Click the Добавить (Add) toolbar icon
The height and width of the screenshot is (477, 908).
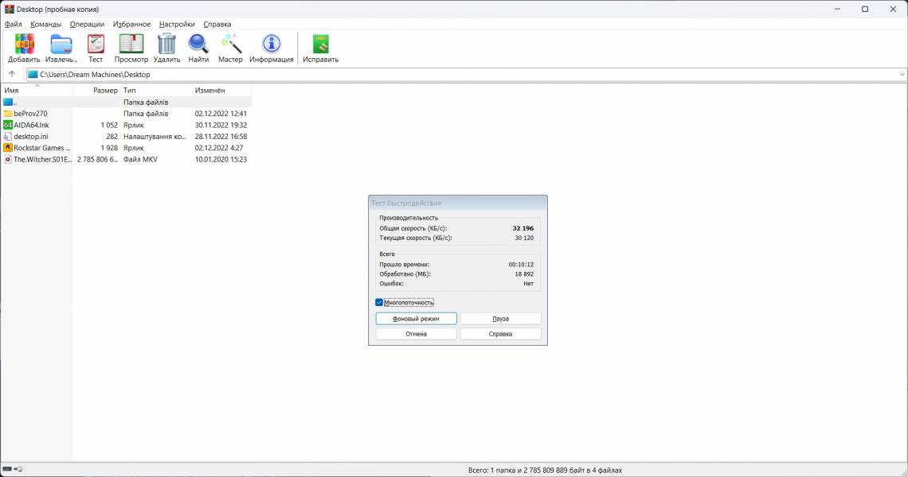[x=24, y=44]
